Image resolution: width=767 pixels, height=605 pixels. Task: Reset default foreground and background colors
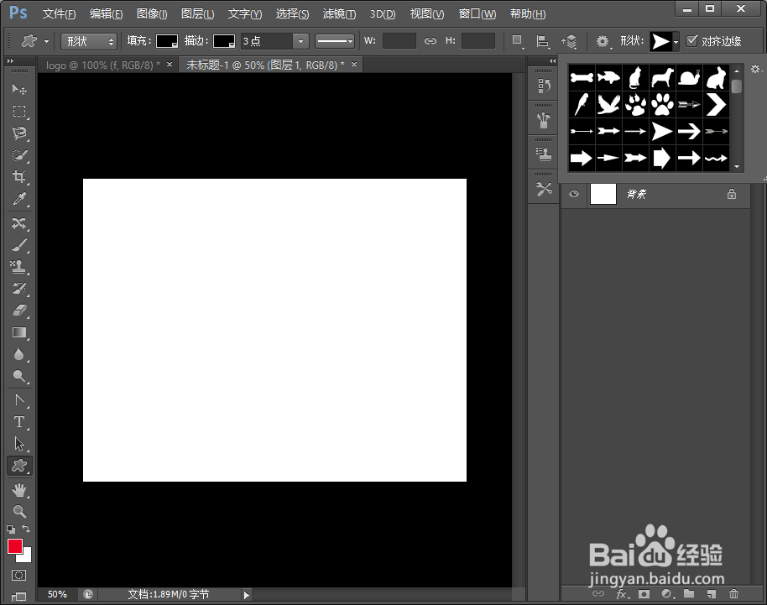11,529
